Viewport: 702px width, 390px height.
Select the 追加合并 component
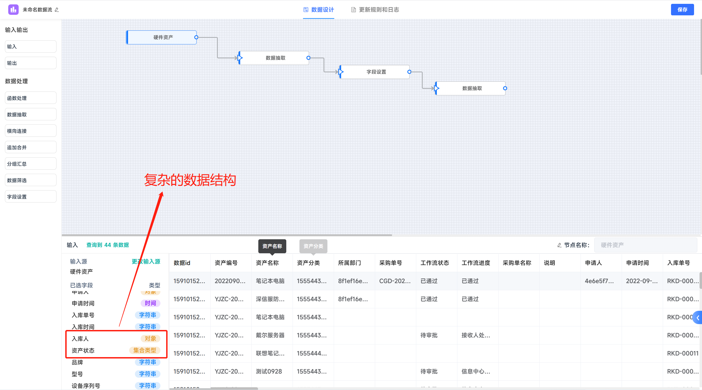pyautogui.click(x=31, y=147)
